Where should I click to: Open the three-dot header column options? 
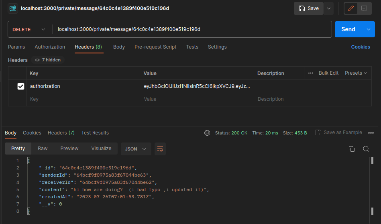click(x=310, y=73)
